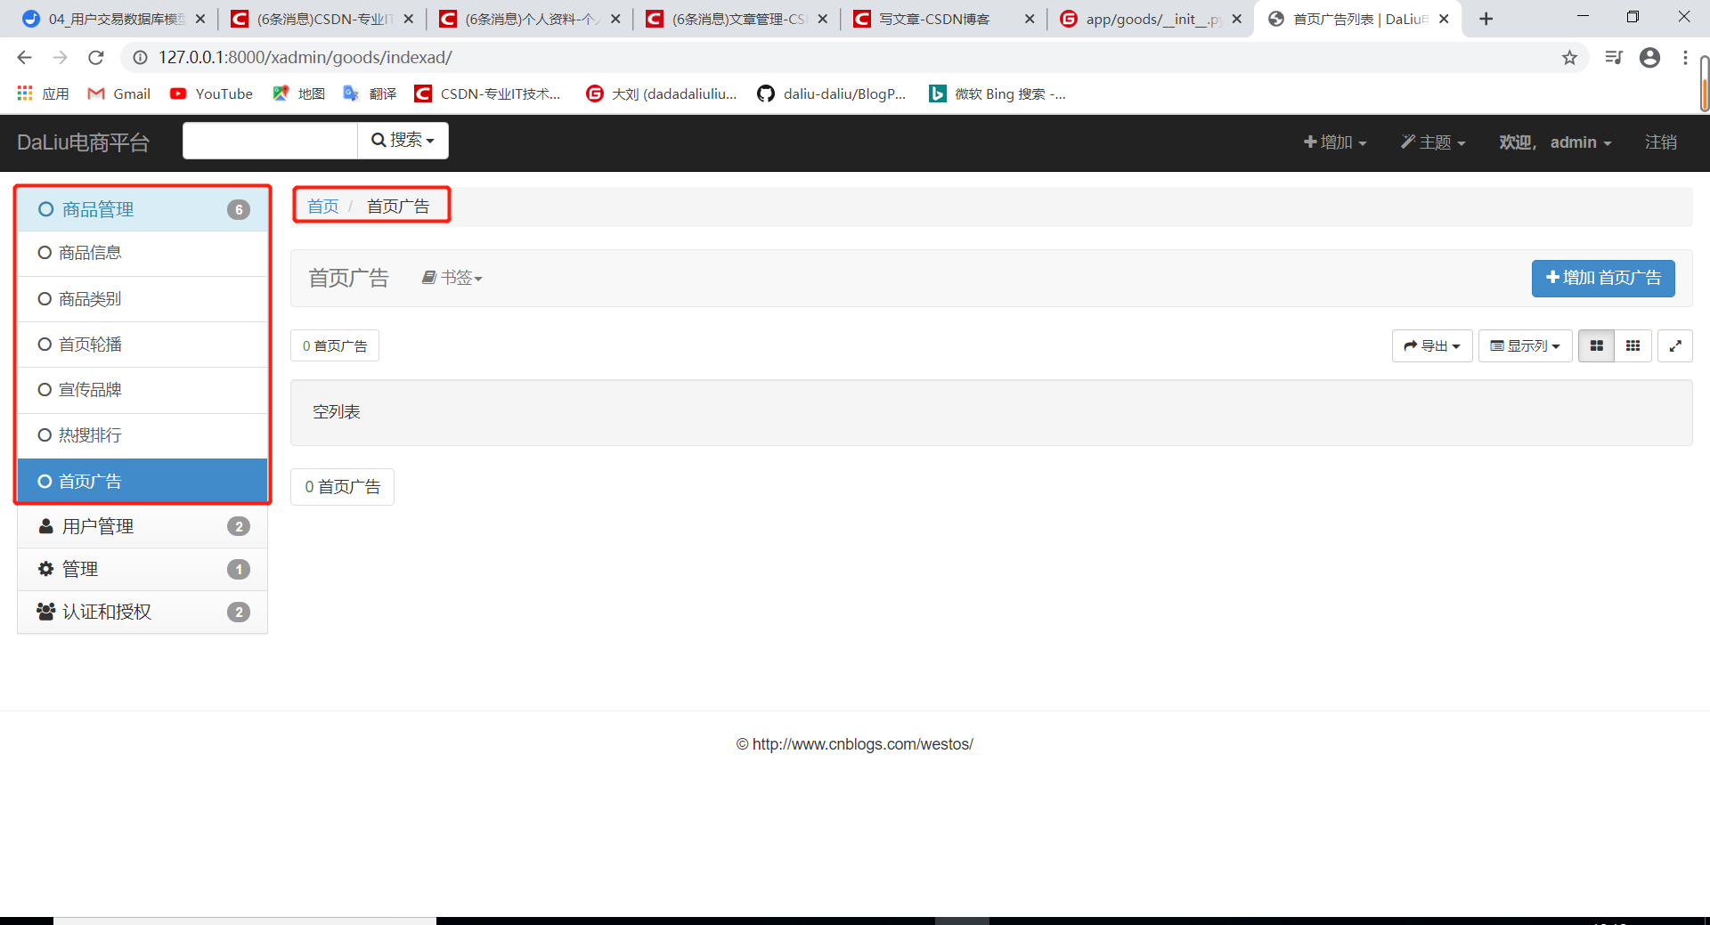This screenshot has width=1710, height=925.
Task: Open Chrome three-dot menu
Action: tap(1685, 58)
